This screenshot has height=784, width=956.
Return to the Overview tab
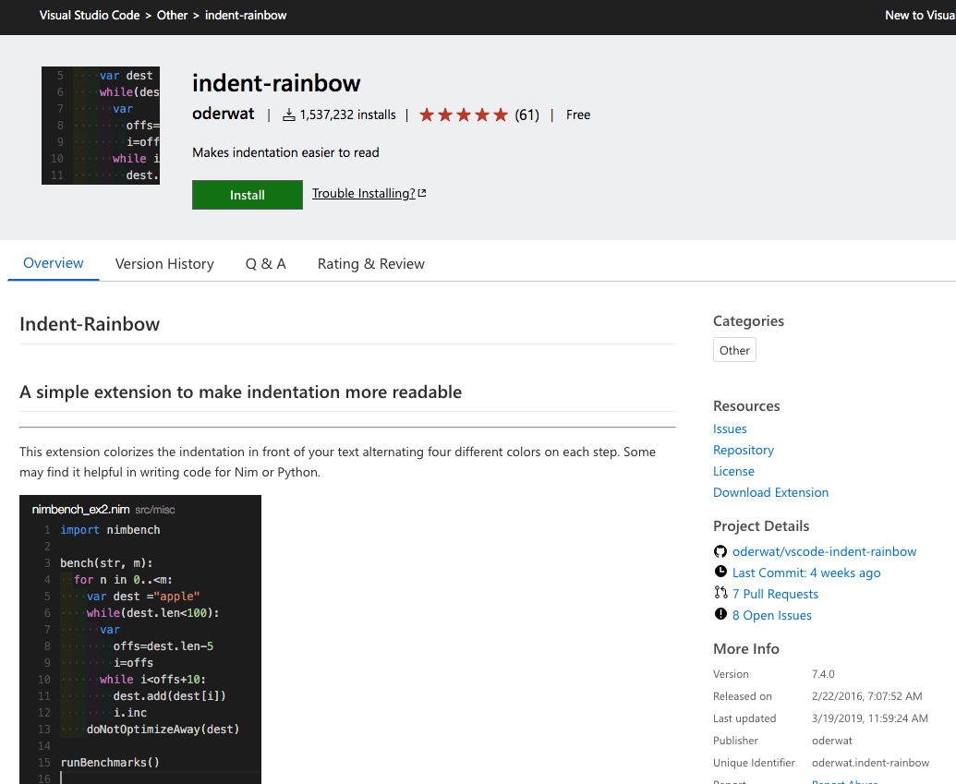(x=53, y=263)
